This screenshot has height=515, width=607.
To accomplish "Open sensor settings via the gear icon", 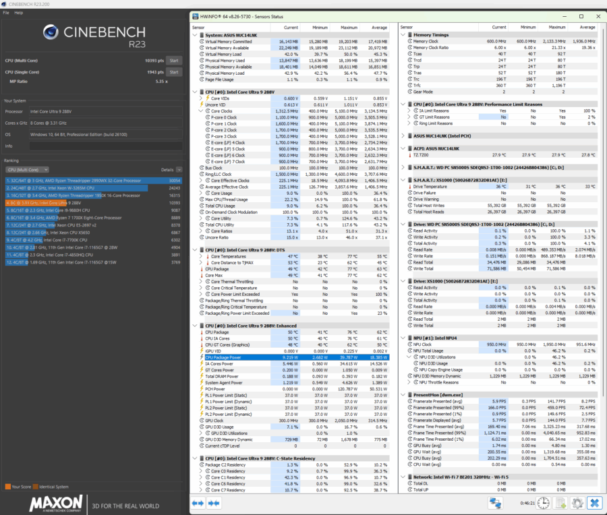I will click(577, 503).
